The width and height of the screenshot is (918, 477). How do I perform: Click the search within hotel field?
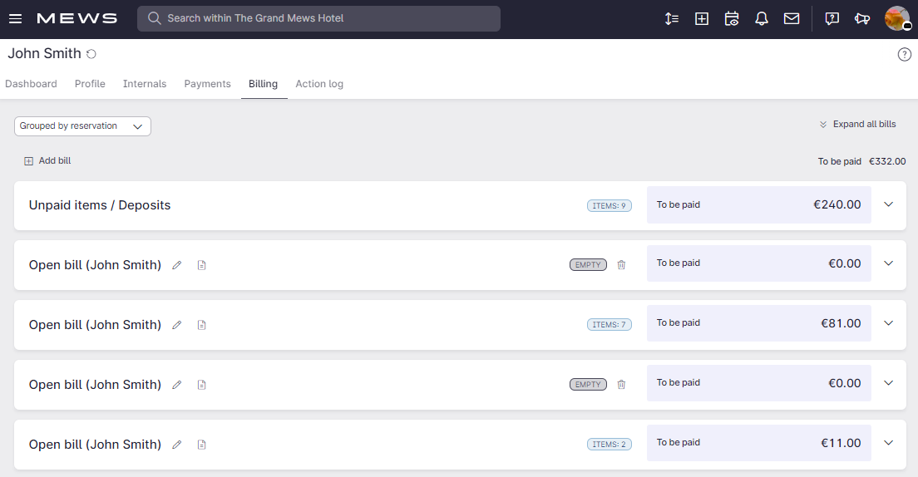click(x=318, y=18)
